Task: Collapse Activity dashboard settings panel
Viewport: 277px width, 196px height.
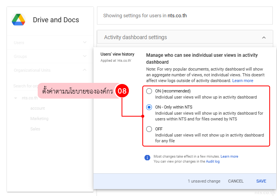Action: point(264,38)
